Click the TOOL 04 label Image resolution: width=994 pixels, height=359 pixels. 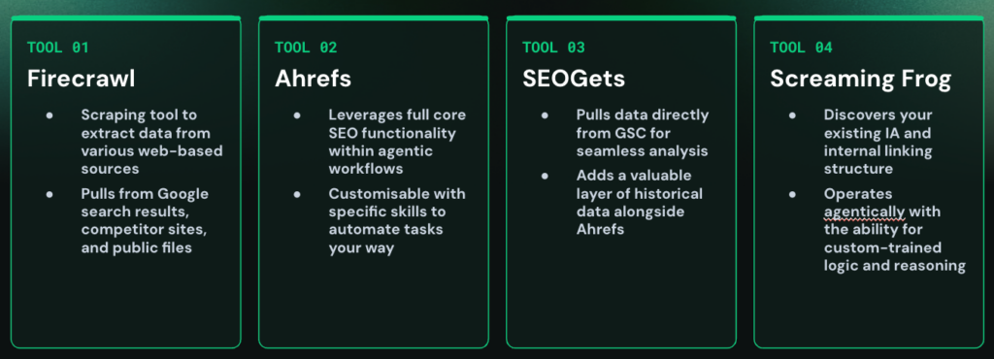[x=801, y=48]
